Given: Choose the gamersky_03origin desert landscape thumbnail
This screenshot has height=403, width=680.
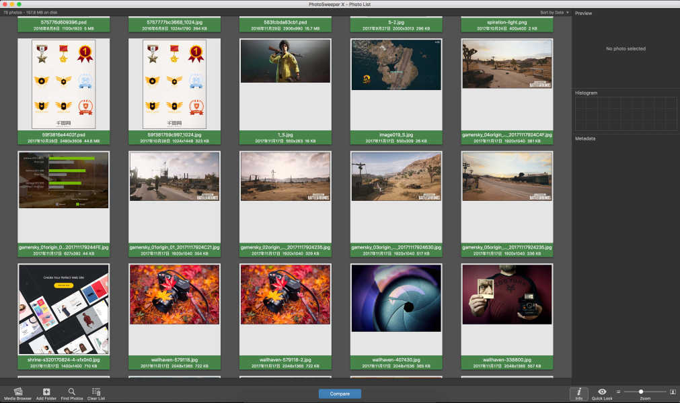Looking at the screenshot, I should [x=396, y=176].
